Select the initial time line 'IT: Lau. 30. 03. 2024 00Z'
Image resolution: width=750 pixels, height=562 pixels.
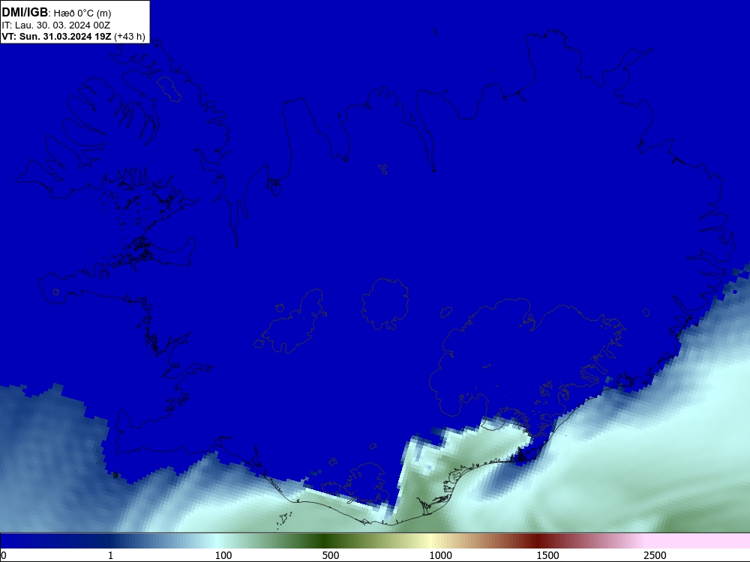[x=56, y=25]
